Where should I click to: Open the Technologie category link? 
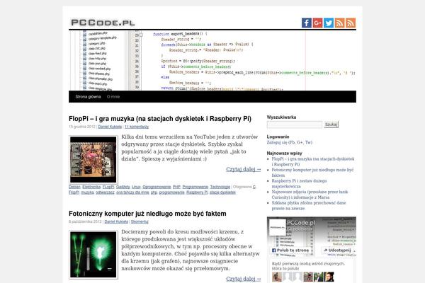[x=220, y=187]
